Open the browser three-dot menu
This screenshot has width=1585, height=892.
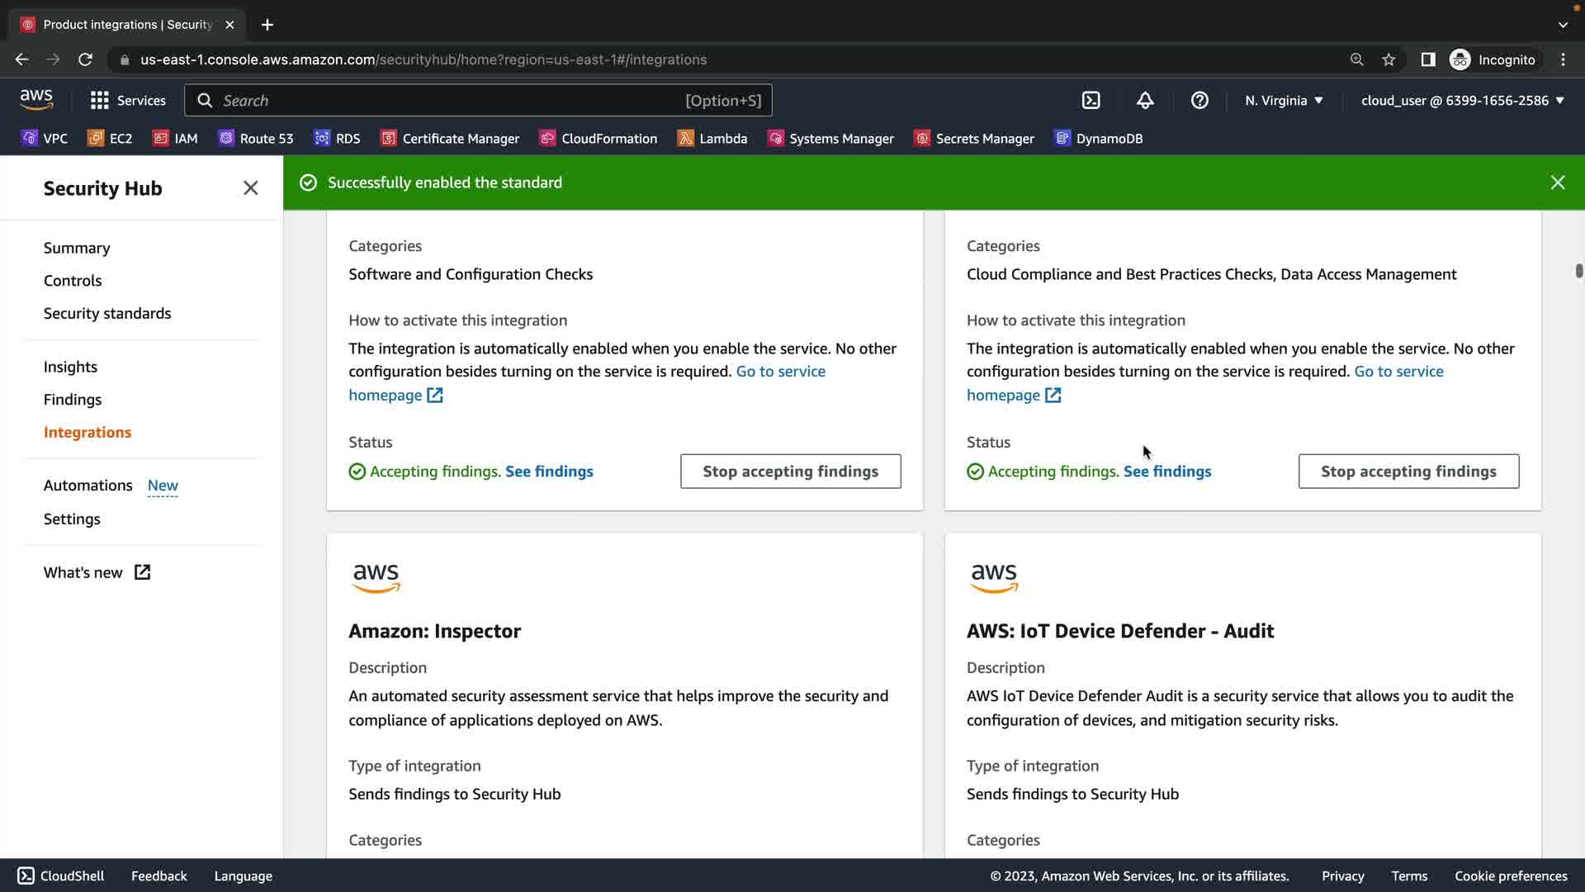(1563, 59)
